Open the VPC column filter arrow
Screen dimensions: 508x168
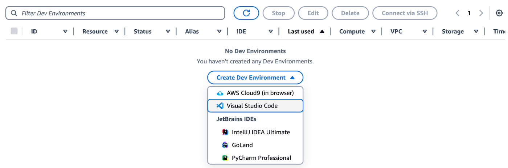[425, 31]
